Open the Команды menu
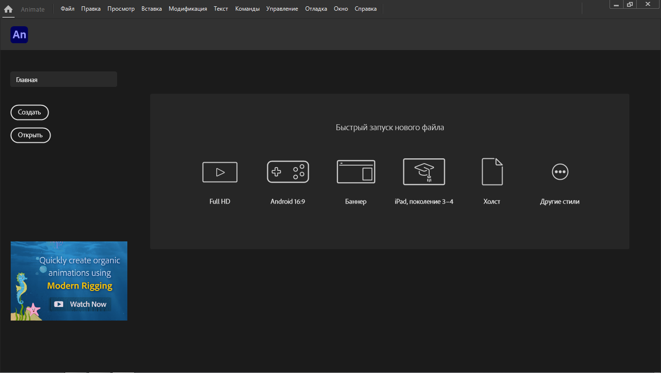The width and height of the screenshot is (661, 373). pyautogui.click(x=247, y=9)
